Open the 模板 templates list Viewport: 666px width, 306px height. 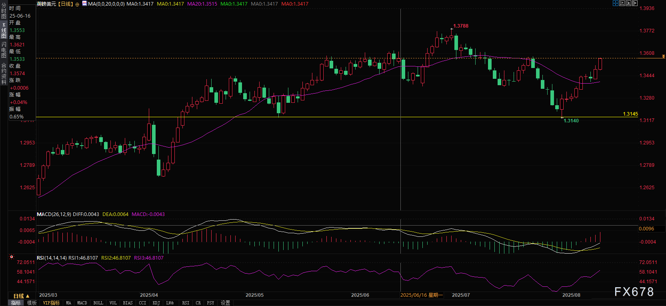pos(32,303)
